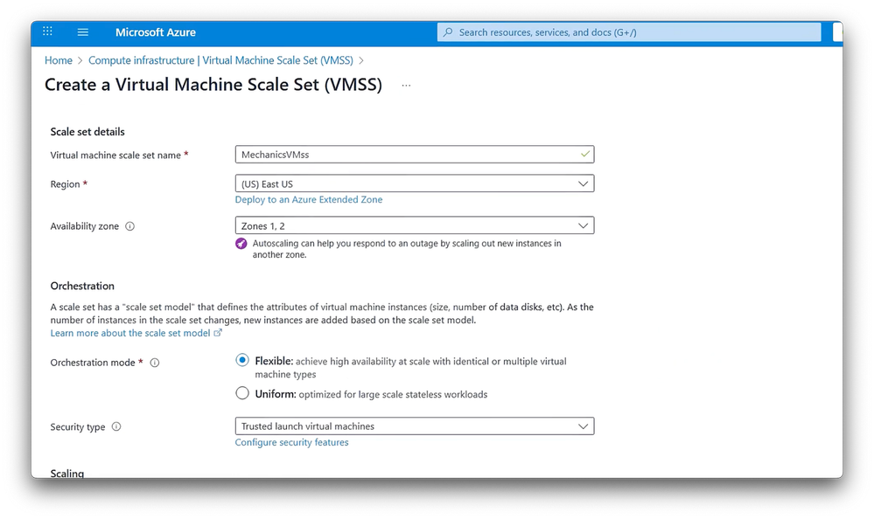Click the Scale set details heading
Image resolution: width=874 pixels, height=519 pixels.
pyautogui.click(x=87, y=132)
